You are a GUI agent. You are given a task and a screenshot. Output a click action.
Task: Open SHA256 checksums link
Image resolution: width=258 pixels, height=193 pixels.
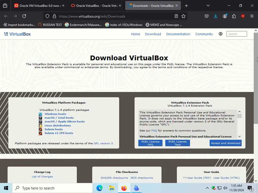pos(114,178)
